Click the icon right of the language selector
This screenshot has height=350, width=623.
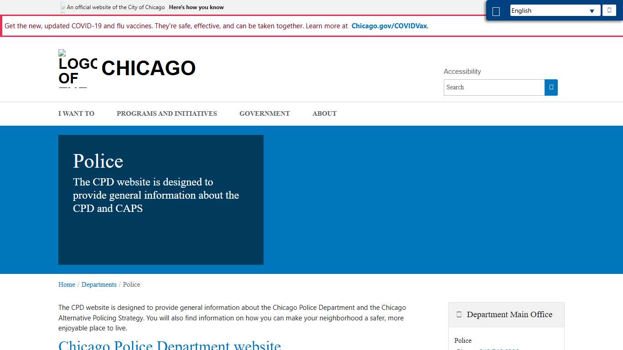pyautogui.click(x=609, y=10)
